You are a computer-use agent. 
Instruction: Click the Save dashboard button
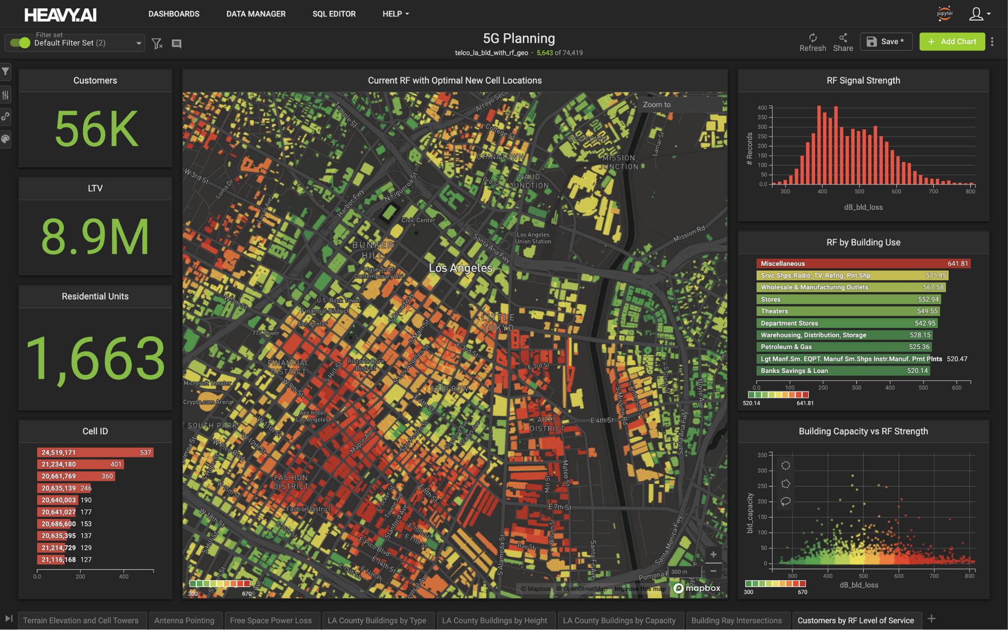[x=886, y=42]
